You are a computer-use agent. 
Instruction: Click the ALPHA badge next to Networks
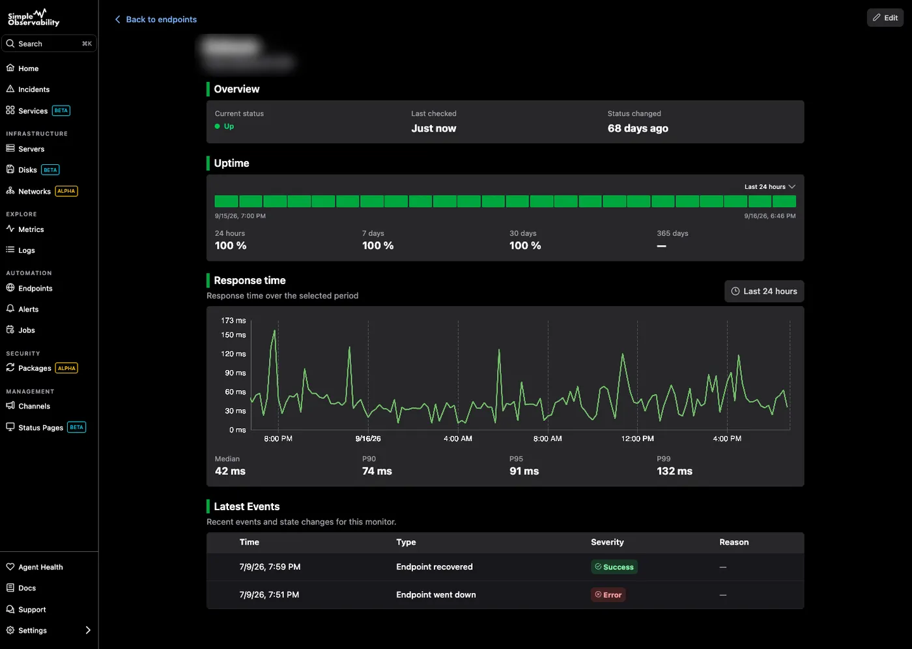(x=66, y=191)
